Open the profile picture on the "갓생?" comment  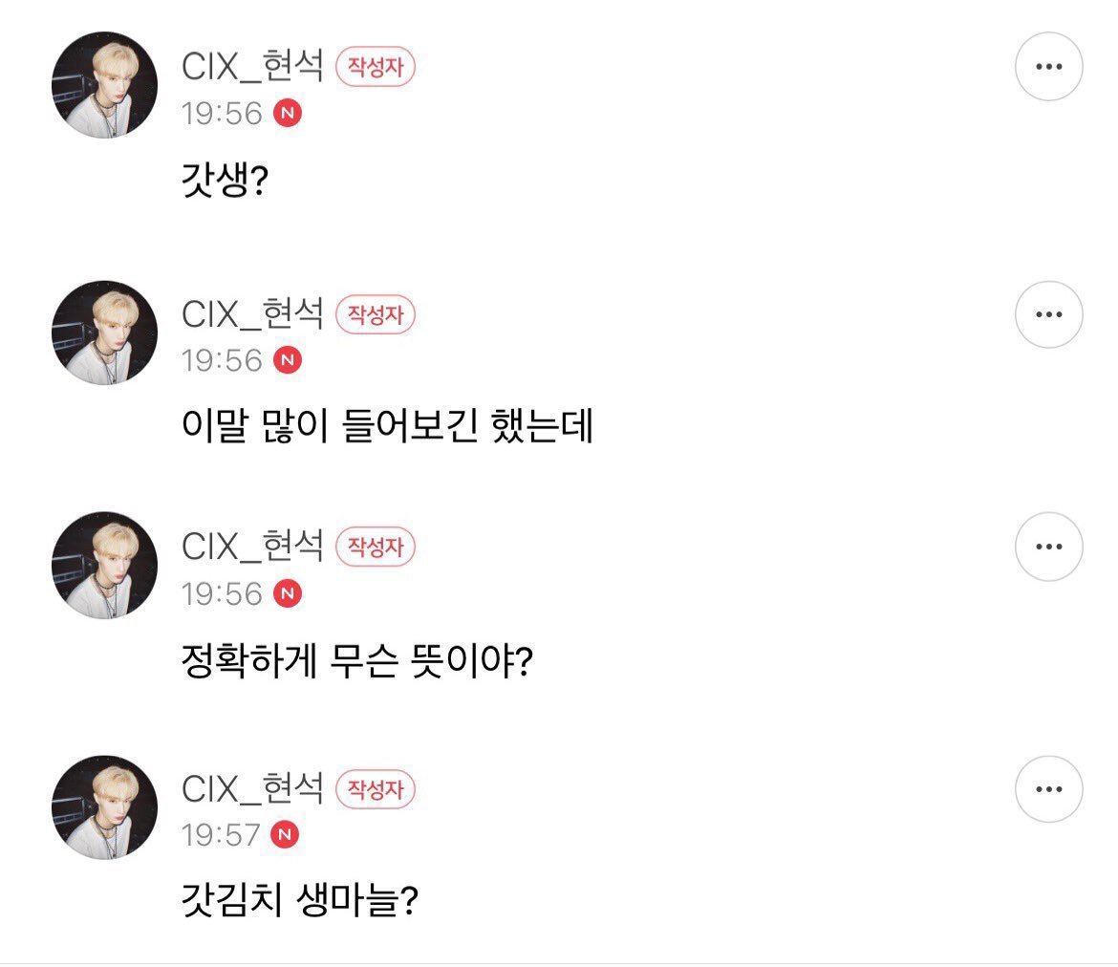(104, 85)
